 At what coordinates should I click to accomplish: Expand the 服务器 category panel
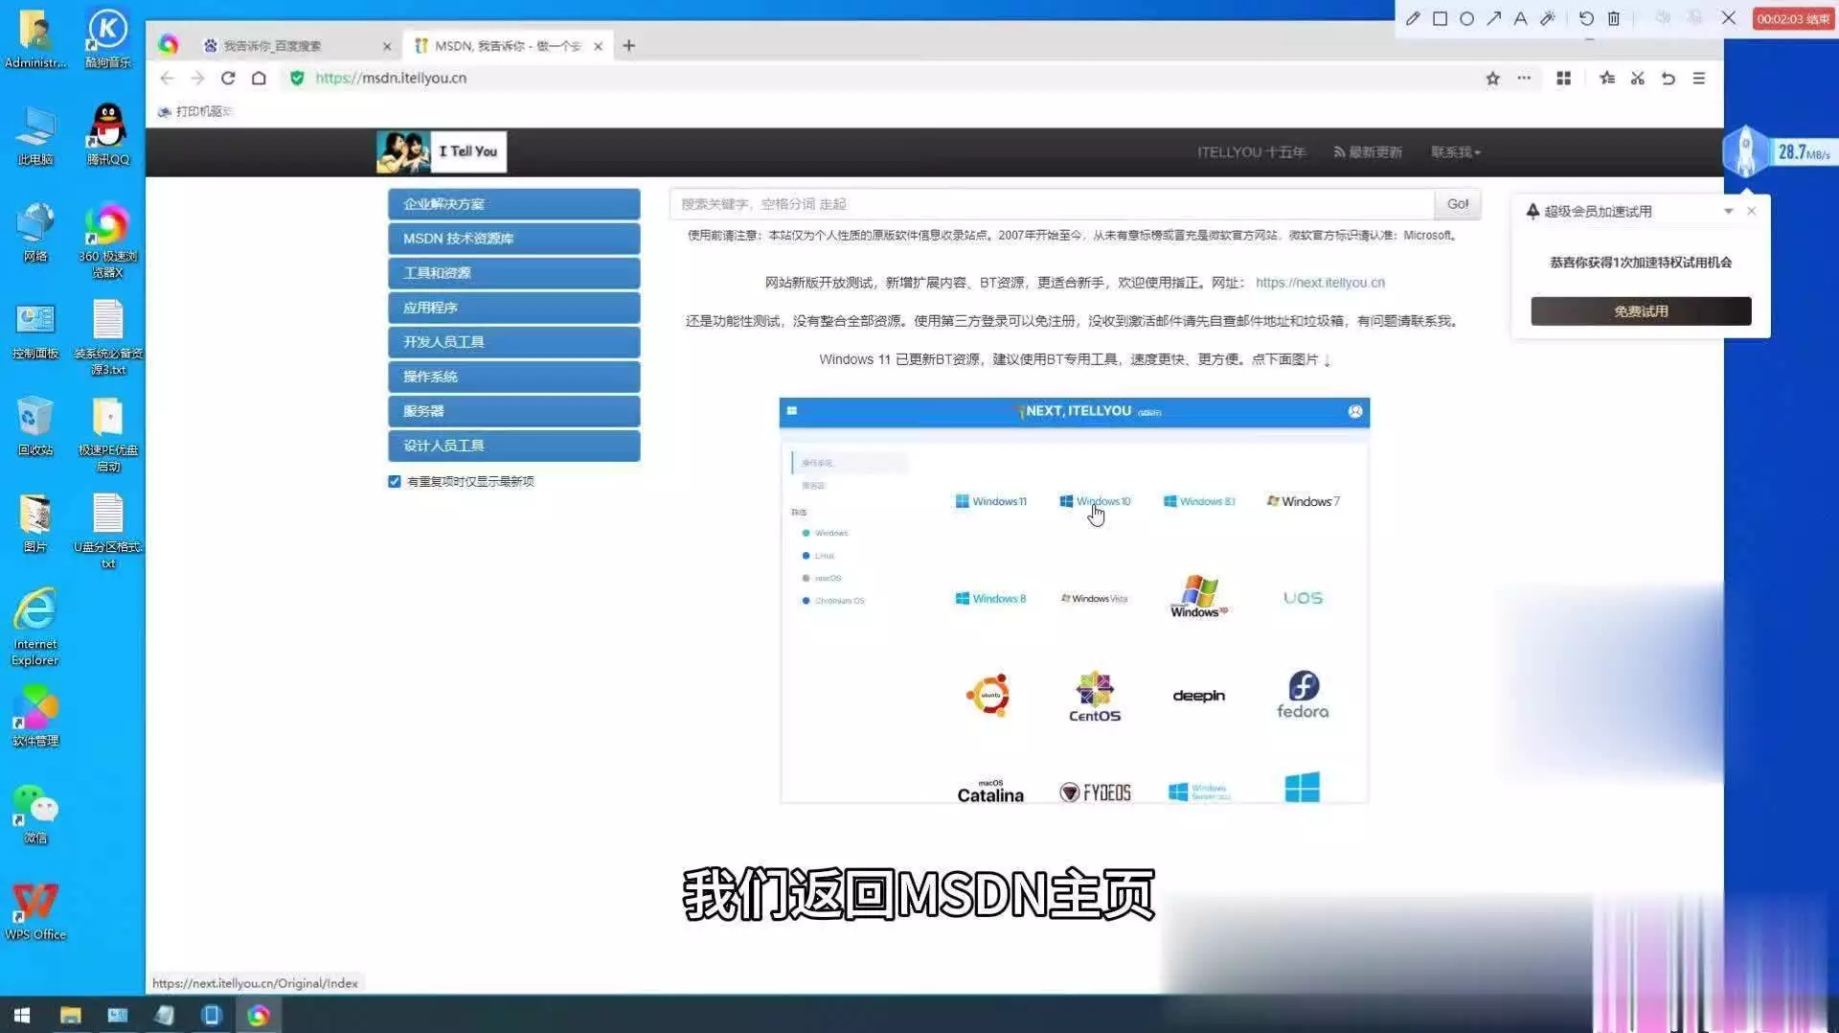click(x=513, y=411)
